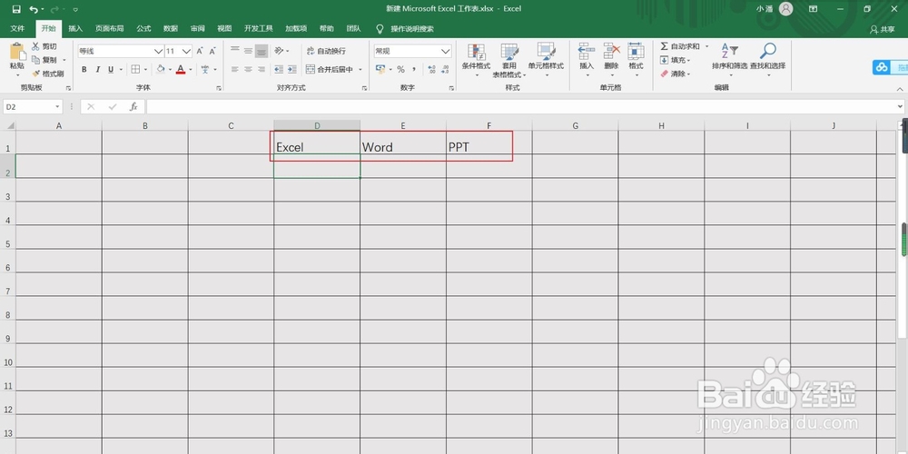The width and height of the screenshot is (908, 454).
Task: Open number format dropdown 常规
Action: point(445,51)
